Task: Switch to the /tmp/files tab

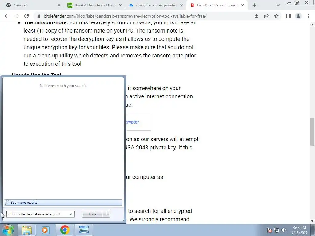Action: coord(156,5)
